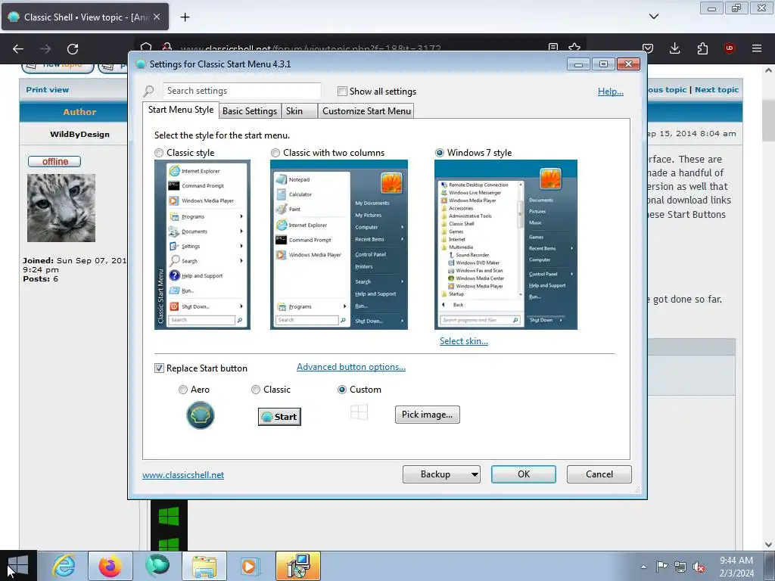The width and height of the screenshot is (775, 581).
Task: Click the settings installer icon on taskbar
Action: pos(298,566)
